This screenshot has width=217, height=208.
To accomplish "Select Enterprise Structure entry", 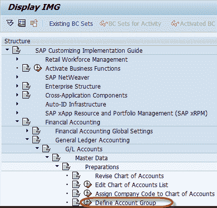I will coord(73,86).
